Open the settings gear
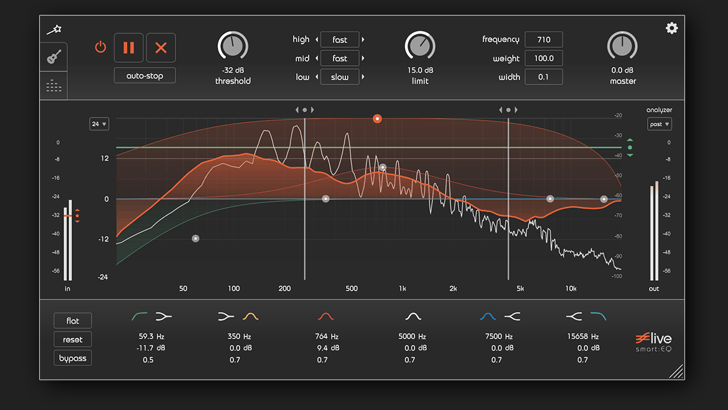 [x=671, y=28]
